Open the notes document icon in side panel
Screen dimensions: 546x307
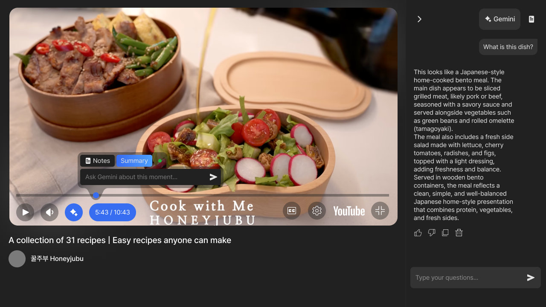tap(531, 19)
